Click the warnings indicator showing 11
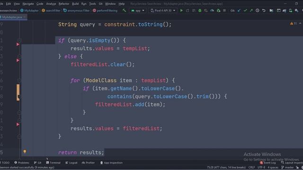The height and width of the screenshot is (170, 303). (x=293, y=24)
